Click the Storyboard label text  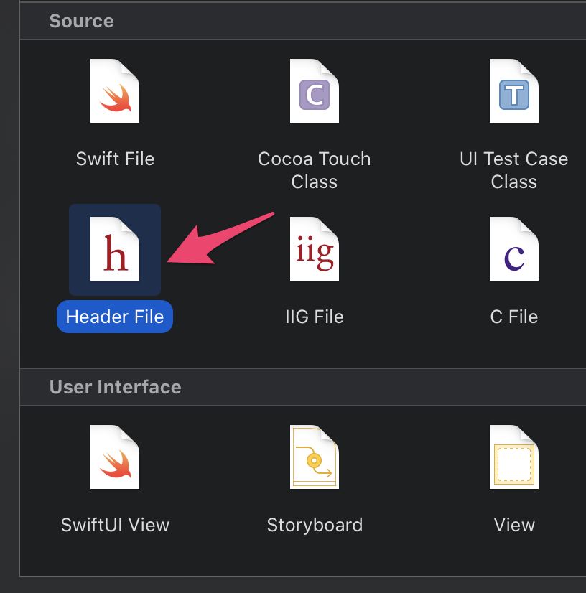[x=315, y=525]
